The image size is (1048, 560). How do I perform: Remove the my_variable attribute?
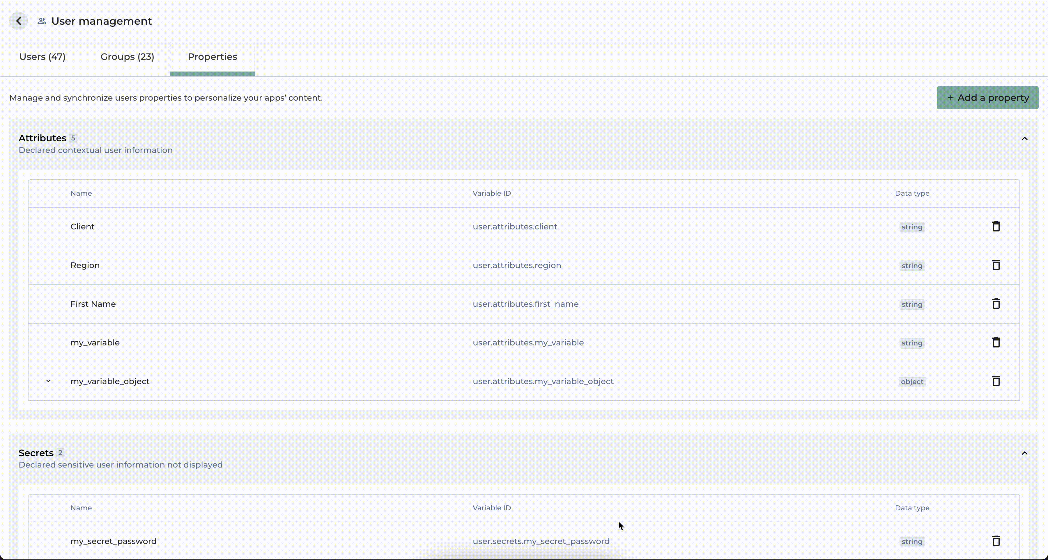pos(996,342)
